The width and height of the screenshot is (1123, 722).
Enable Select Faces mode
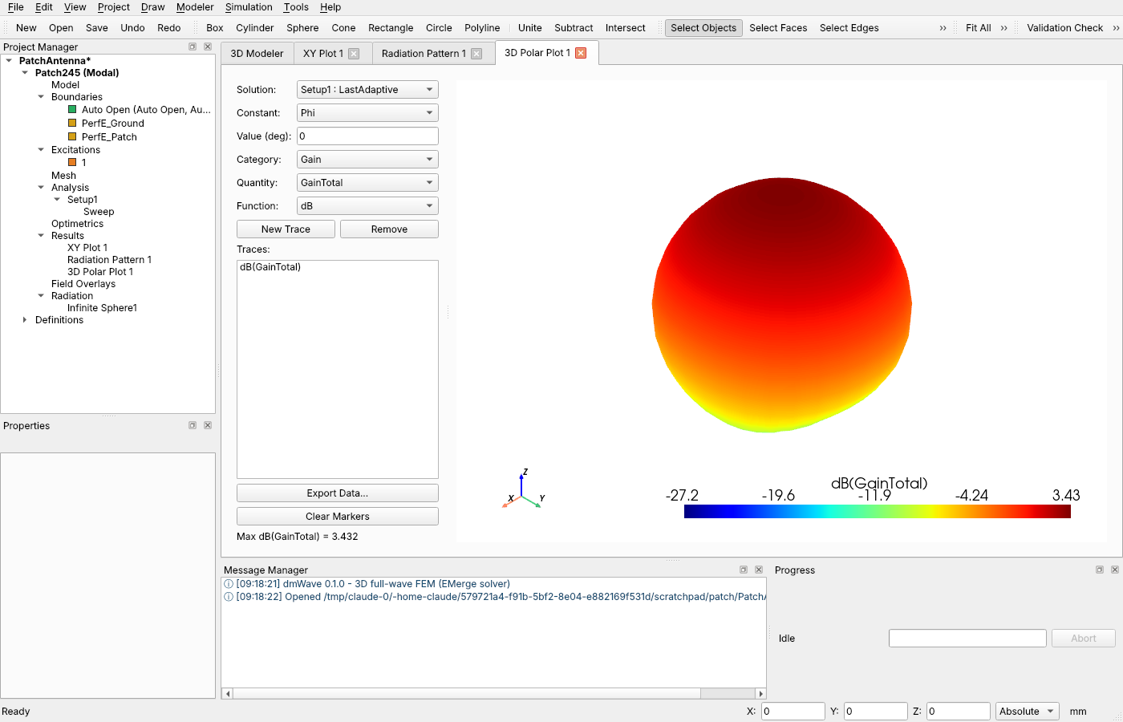778,28
